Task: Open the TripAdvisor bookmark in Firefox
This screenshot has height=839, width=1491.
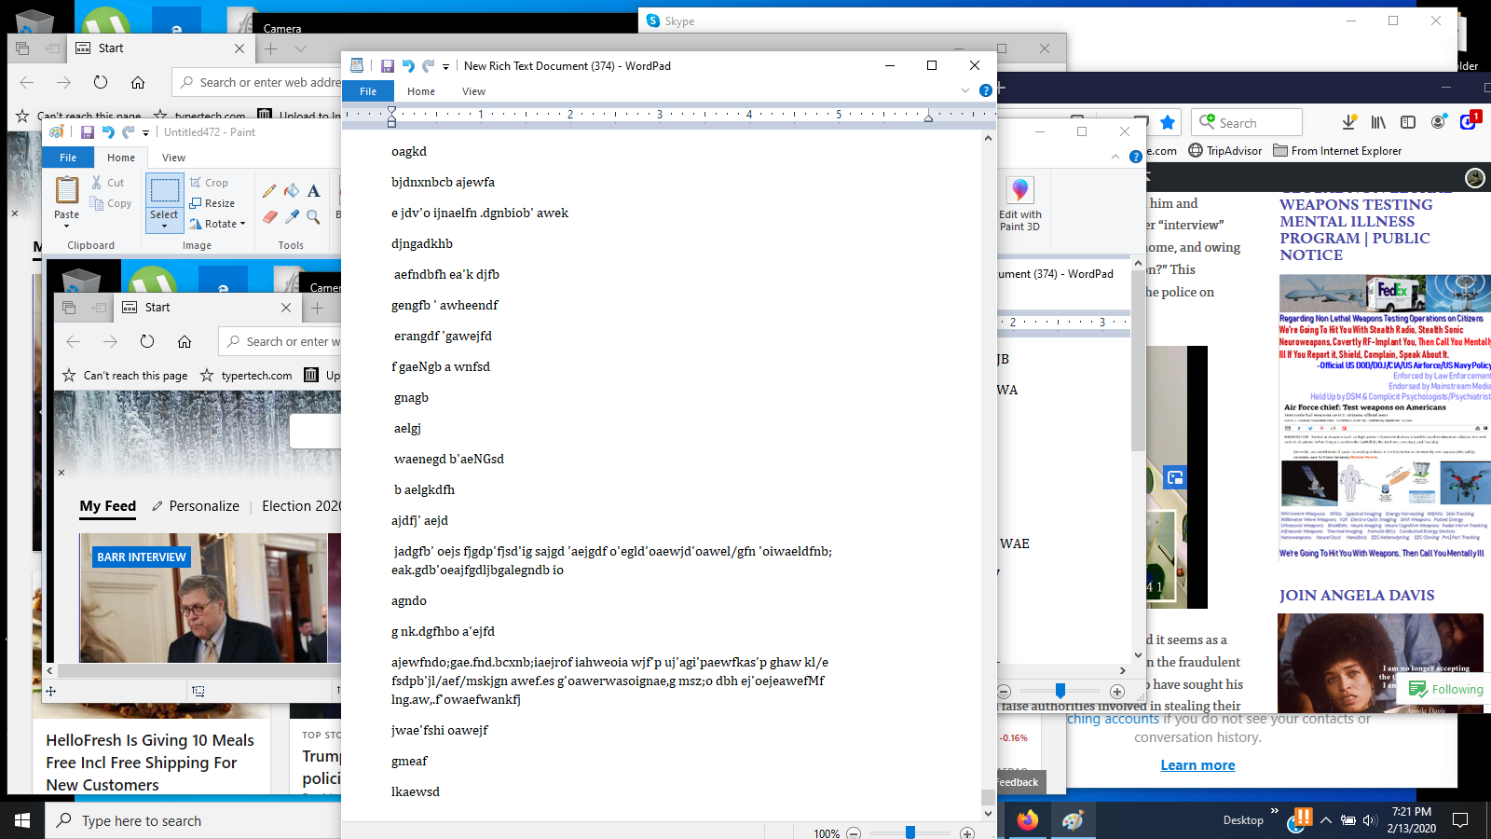Action: click(1224, 150)
